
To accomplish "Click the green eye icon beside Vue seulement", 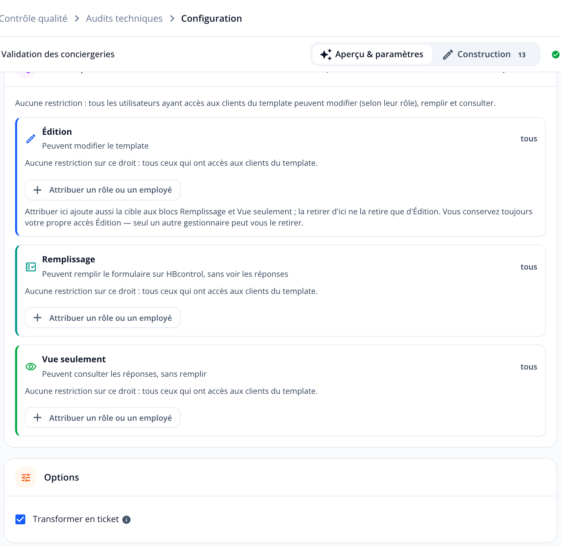I will coord(31,367).
